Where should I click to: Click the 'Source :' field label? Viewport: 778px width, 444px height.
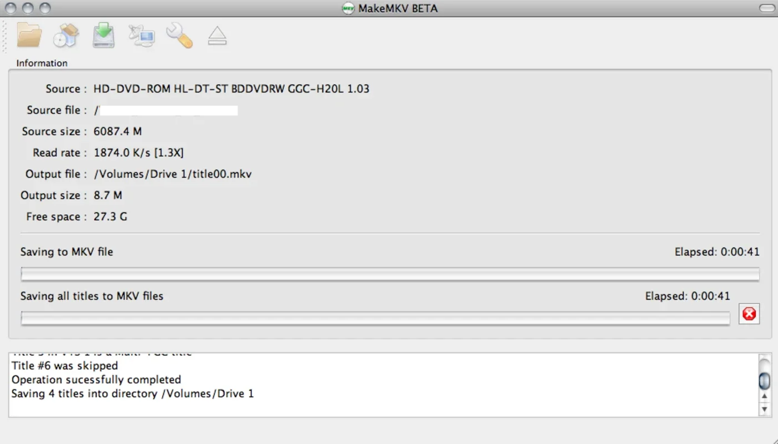pos(66,89)
